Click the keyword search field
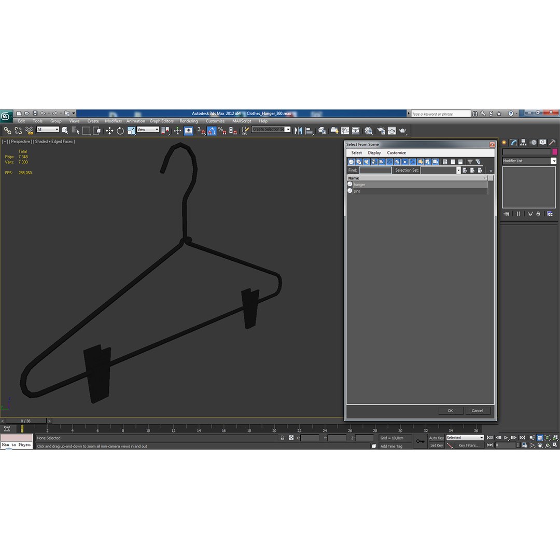560x560 pixels. coord(441,114)
